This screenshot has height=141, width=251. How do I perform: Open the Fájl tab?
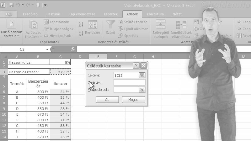pos(9,14)
